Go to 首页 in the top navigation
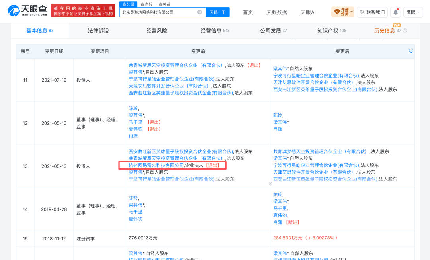Image resolution: width=430 pixels, height=260 pixels. pyautogui.click(x=248, y=12)
